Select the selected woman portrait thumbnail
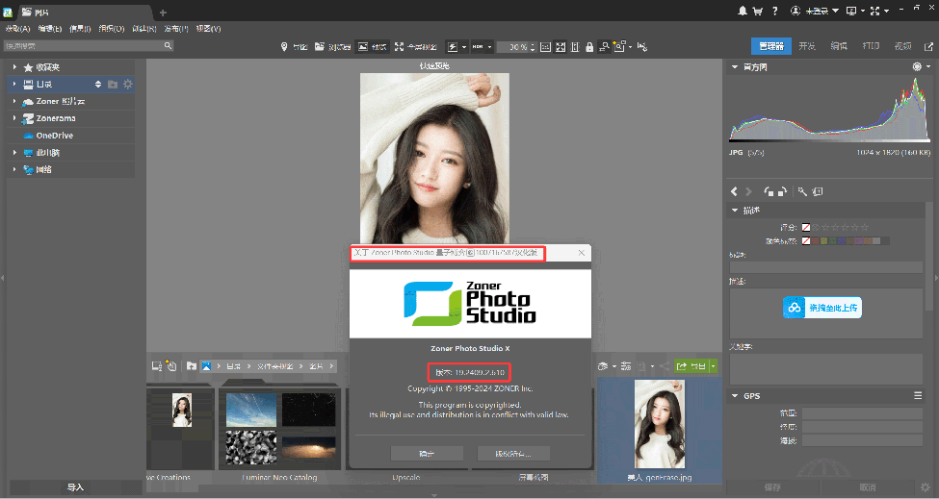Image resolution: width=939 pixels, height=499 pixels. 660,424
